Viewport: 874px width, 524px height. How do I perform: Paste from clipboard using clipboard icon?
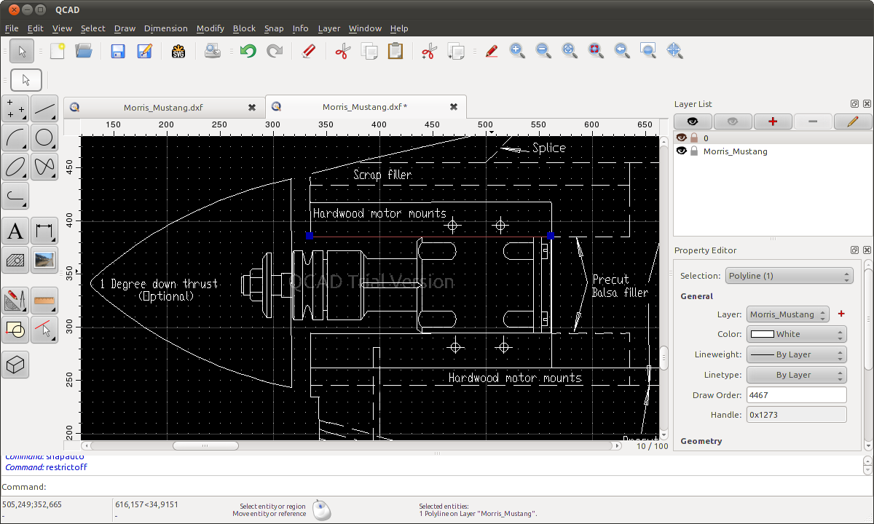point(395,51)
